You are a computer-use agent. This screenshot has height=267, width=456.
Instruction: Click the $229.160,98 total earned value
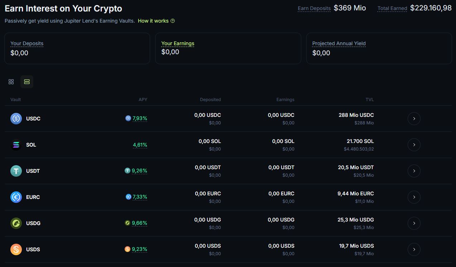click(x=431, y=8)
